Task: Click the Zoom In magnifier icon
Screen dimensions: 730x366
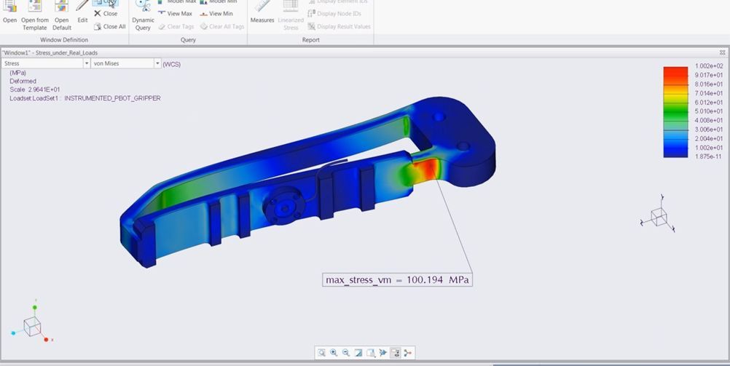Action: point(334,353)
